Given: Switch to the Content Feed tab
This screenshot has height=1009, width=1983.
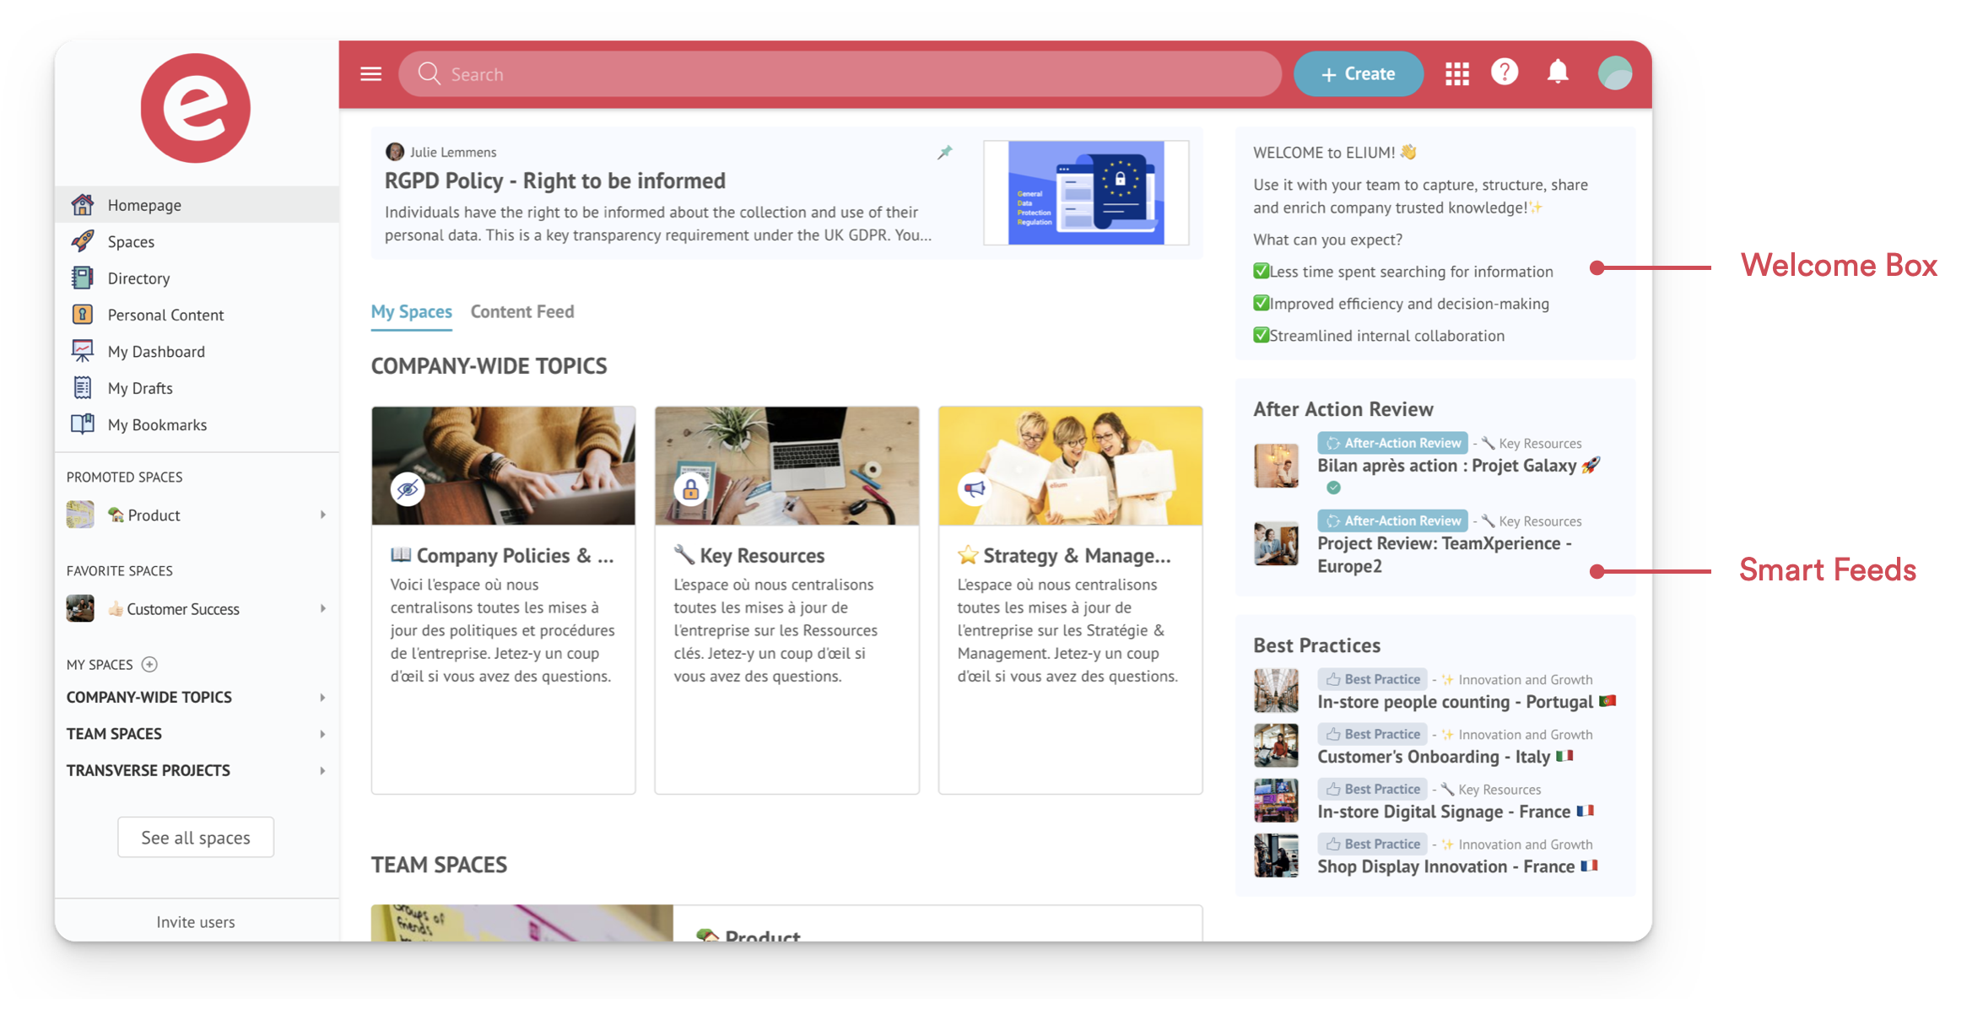Looking at the screenshot, I should point(522,311).
